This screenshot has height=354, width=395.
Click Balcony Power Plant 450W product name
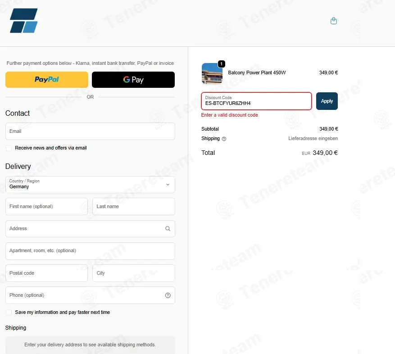click(x=257, y=73)
